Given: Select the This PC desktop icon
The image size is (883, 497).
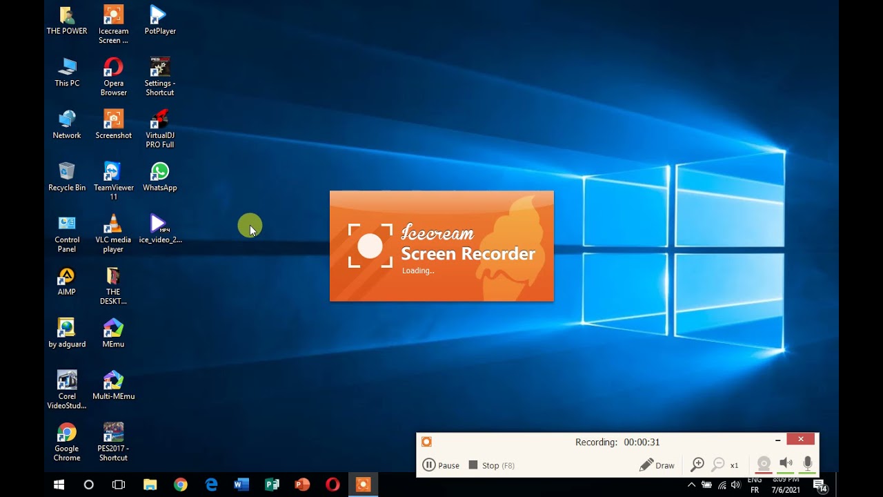Looking at the screenshot, I should [x=67, y=72].
